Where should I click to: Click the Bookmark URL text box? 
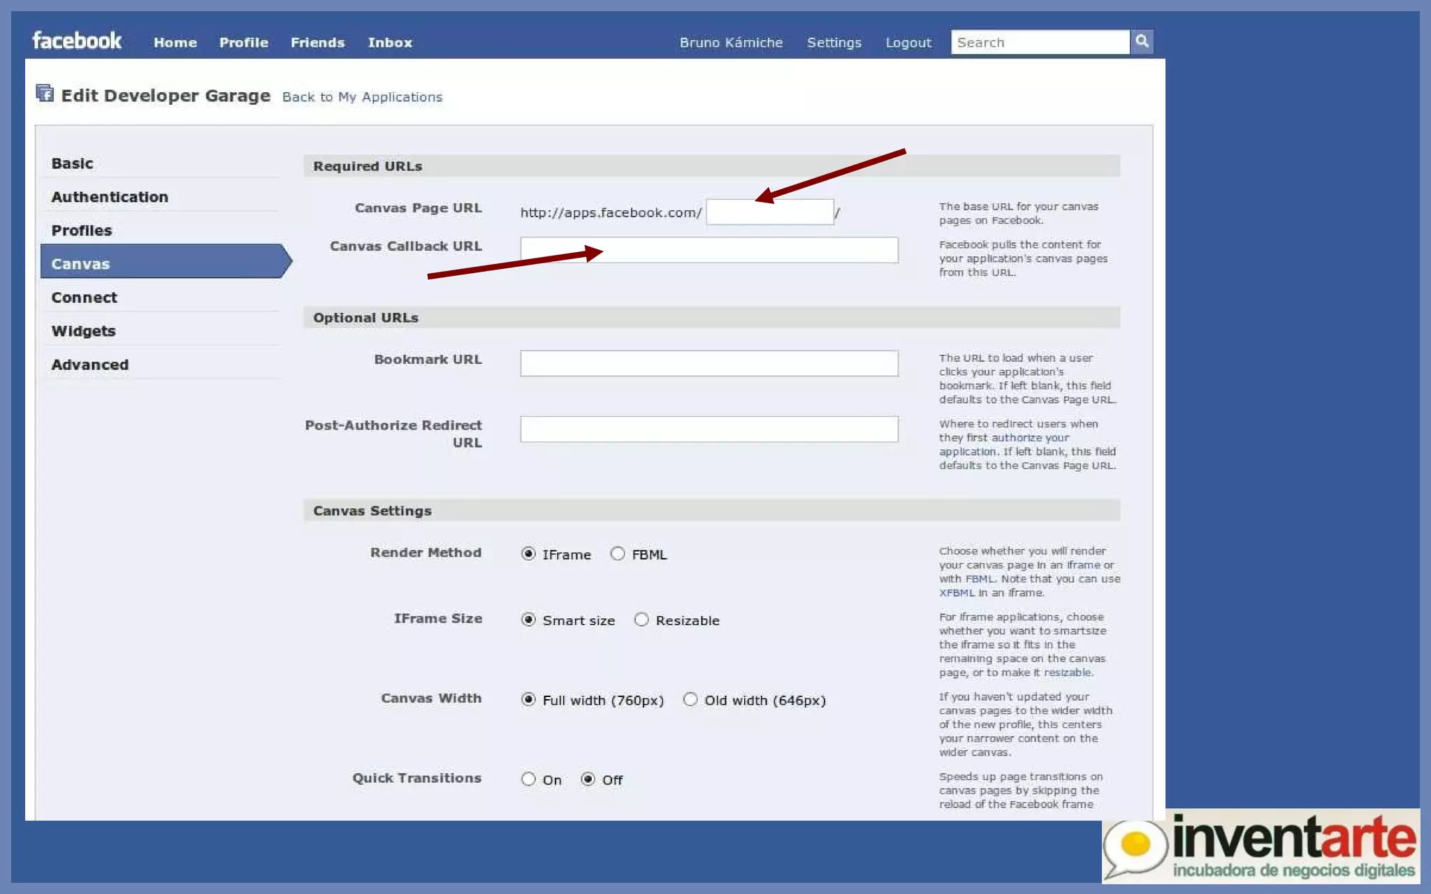pos(709,363)
